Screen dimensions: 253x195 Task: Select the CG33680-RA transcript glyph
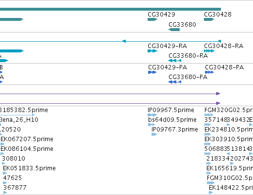[x=175, y=61]
